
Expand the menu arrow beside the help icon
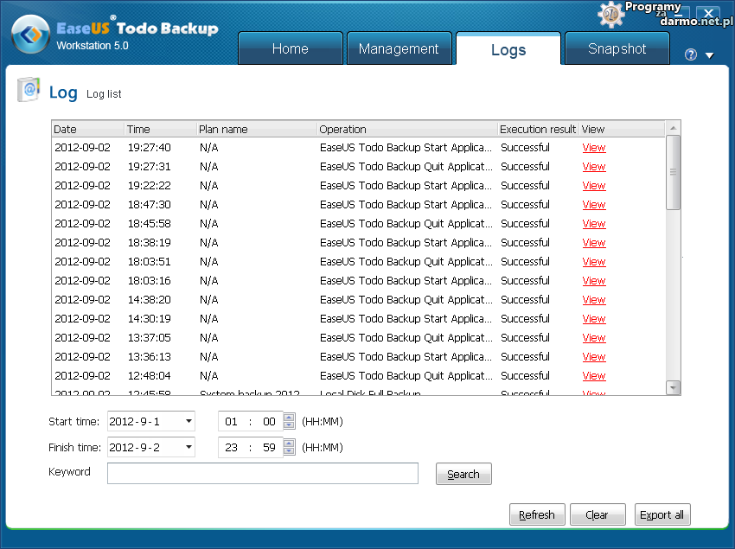coord(710,55)
